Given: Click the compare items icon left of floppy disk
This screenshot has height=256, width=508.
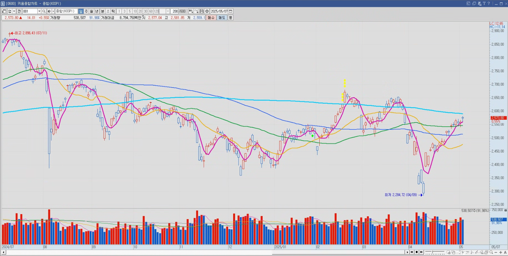Looking at the screenshot, I should click(x=196, y=11).
